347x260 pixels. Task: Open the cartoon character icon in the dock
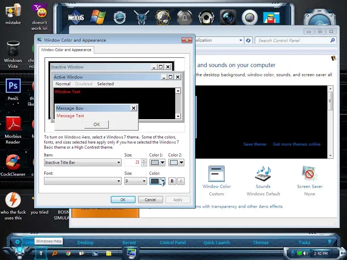click(x=271, y=17)
